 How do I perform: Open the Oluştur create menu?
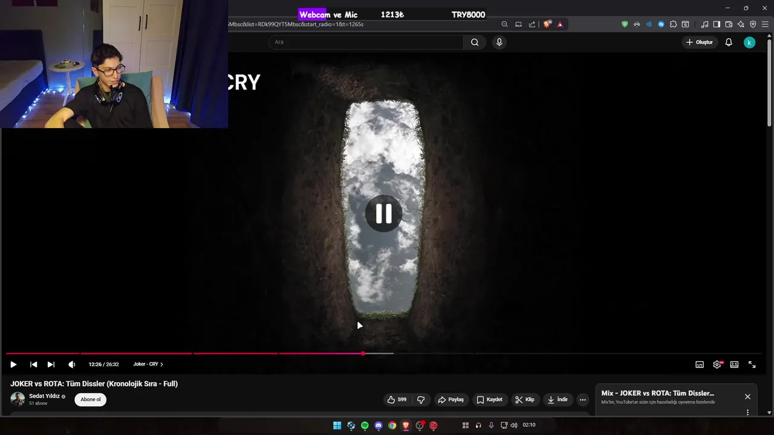[700, 42]
